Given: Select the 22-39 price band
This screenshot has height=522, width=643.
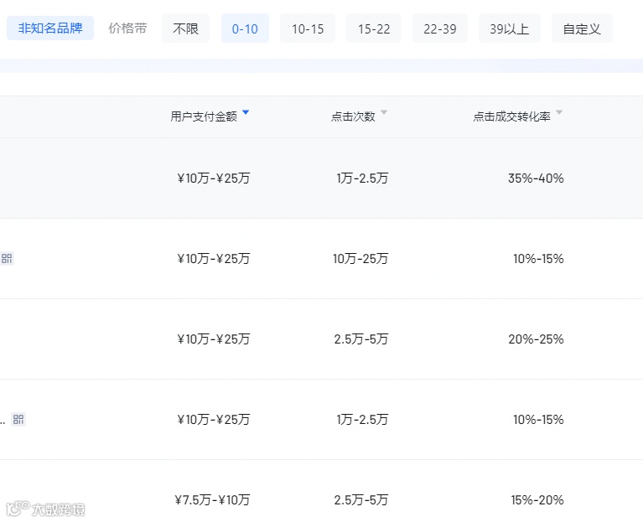Looking at the screenshot, I should click(439, 28).
